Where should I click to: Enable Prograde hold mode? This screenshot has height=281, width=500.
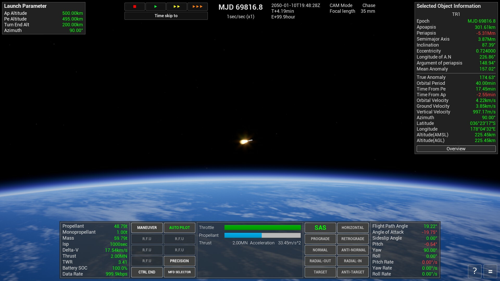[320, 239]
